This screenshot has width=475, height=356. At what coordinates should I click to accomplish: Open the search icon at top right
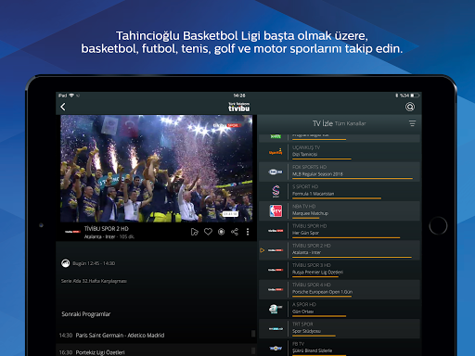(x=410, y=107)
